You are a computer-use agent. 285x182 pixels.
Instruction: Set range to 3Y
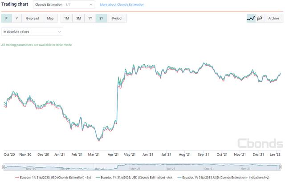(x=101, y=18)
